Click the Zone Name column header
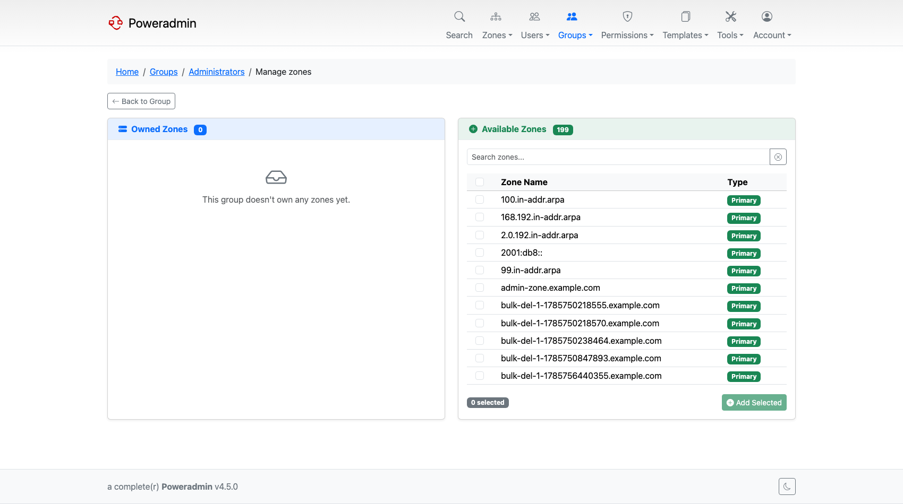Image resolution: width=903 pixels, height=504 pixels. click(524, 182)
